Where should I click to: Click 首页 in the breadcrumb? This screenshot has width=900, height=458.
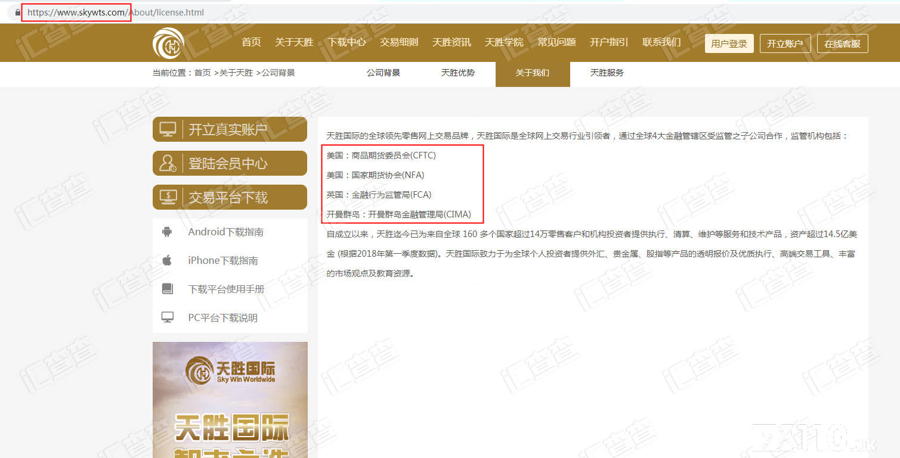coord(203,73)
